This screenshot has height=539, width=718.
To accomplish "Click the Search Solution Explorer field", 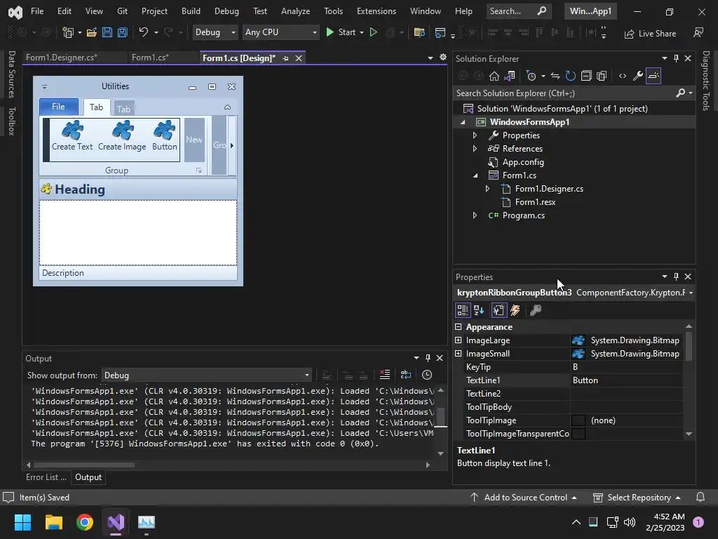I will click(x=565, y=93).
